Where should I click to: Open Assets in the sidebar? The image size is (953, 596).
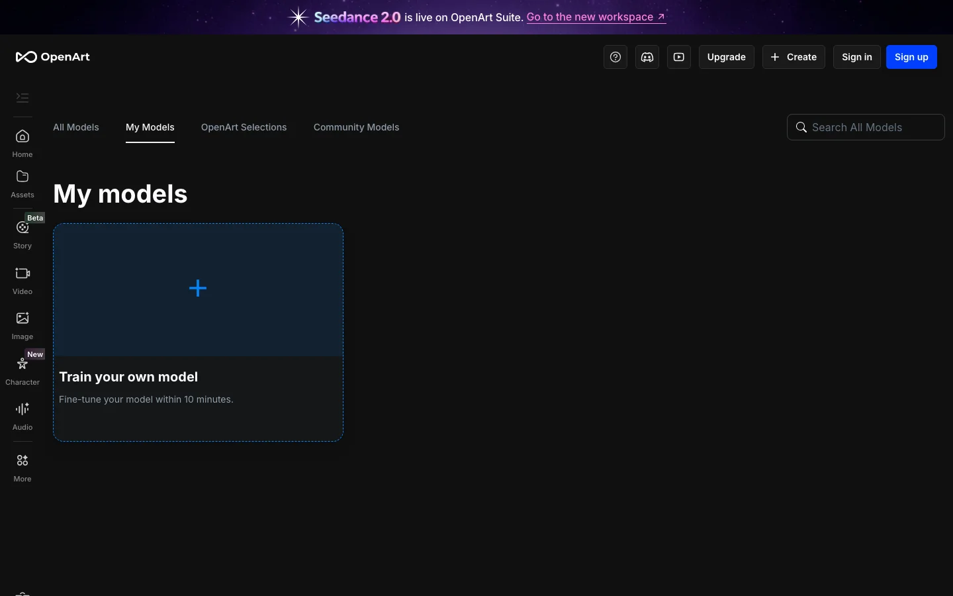point(23,184)
